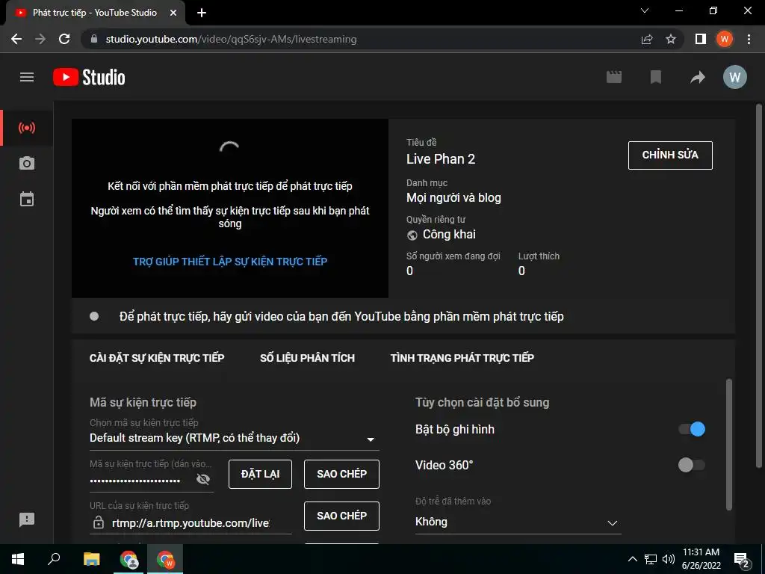This screenshot has width=765, height=574.
Task: Open the Chrome profile W icon
Action: tap(725, 39)
